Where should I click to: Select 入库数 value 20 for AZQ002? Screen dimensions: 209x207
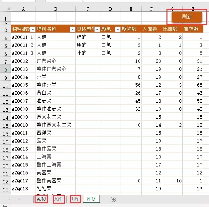(152, 61)
